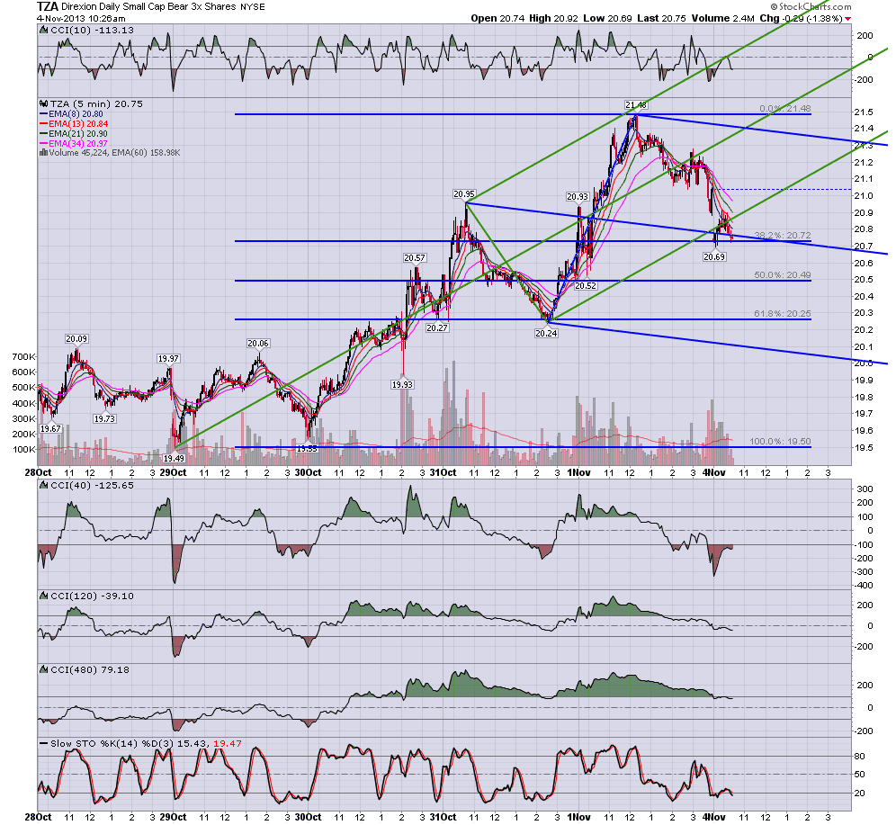Click the candlestick icon beside TZA (5 min)
The image size is (896, 825).
[44, 104]
